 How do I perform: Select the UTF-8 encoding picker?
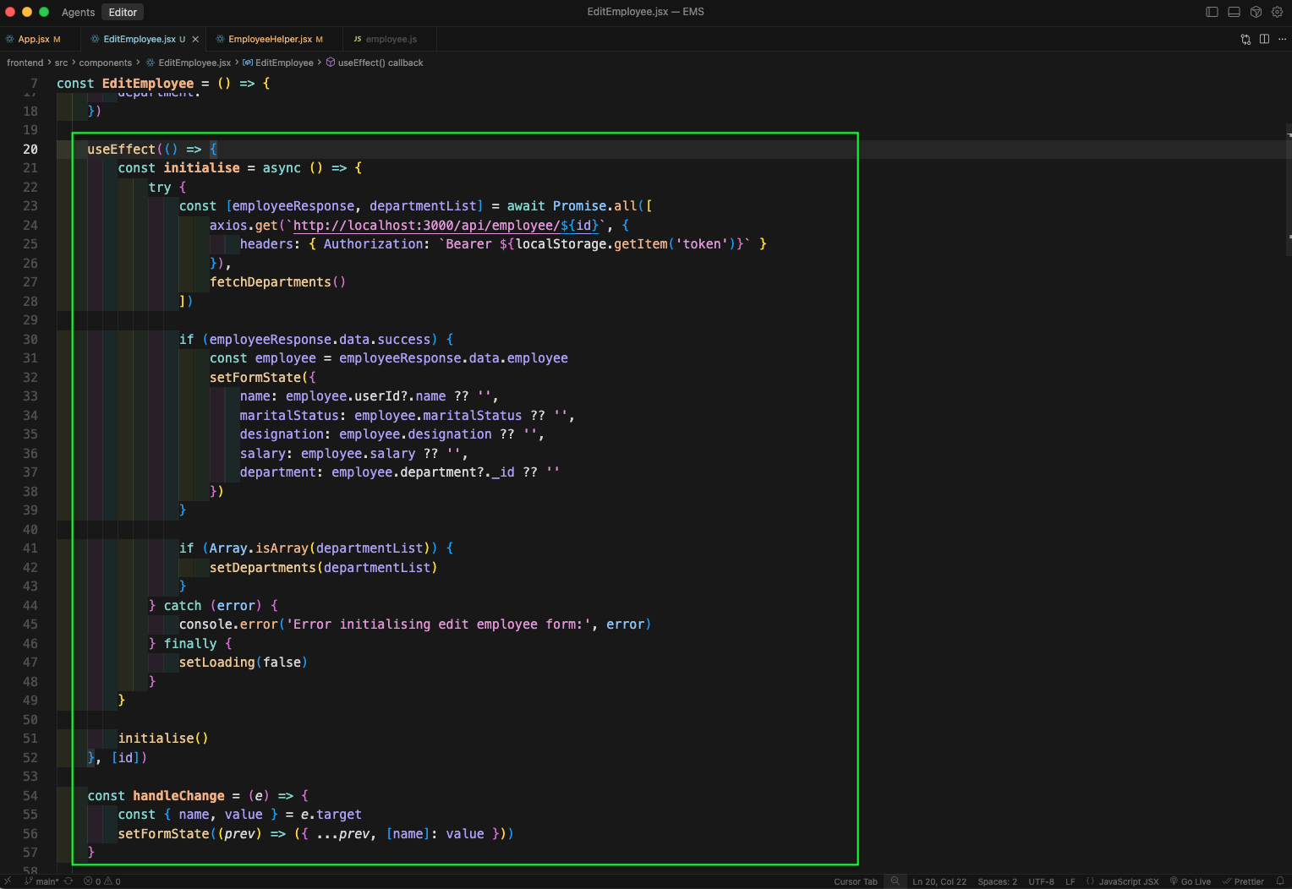tap(1041, 881)
